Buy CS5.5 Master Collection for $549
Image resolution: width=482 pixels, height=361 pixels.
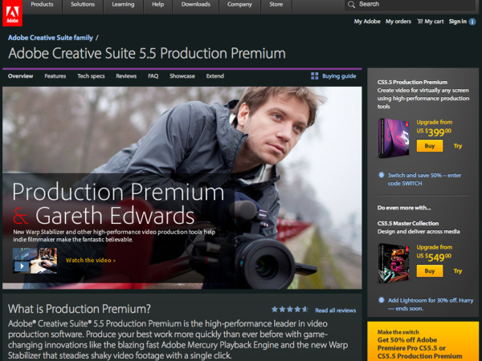(x=430, y=271)
